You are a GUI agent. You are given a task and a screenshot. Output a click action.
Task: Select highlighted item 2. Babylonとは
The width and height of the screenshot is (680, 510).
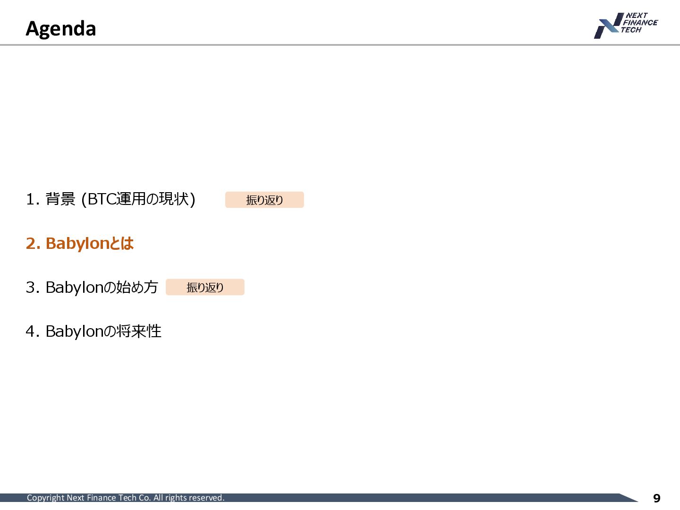[x=80, y=243]
